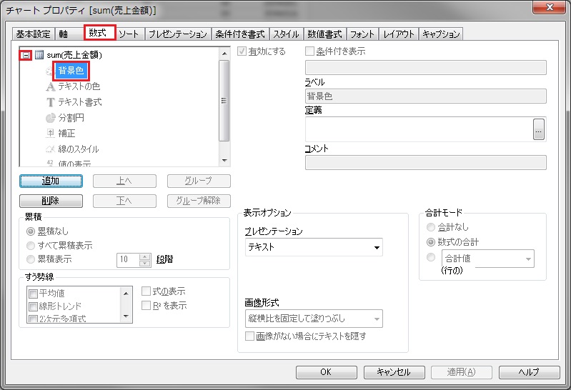The height and width of the screenshot is (390, 571).
Task: Click the テキスト書式 'T' icon
Action: [50, 102]
